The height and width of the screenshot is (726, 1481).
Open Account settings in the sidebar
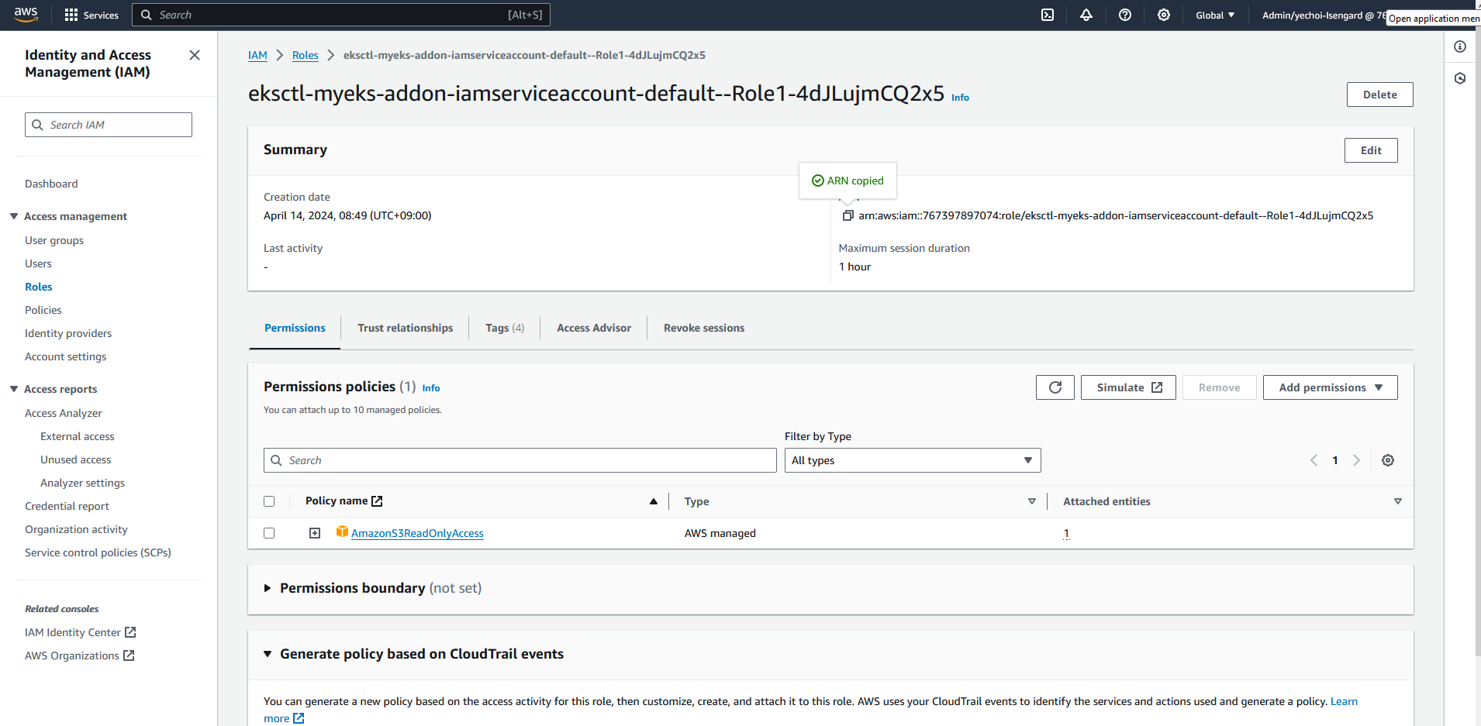(66, 356)
